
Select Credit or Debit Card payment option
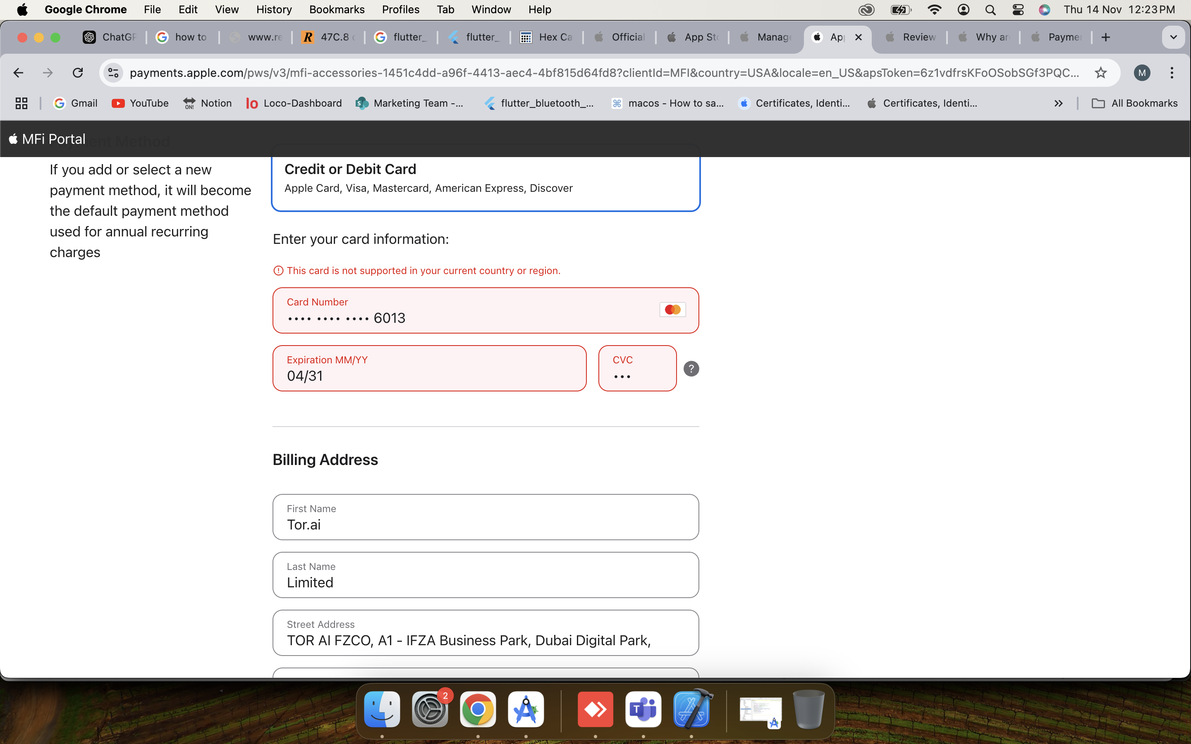(x=485, y=178)
